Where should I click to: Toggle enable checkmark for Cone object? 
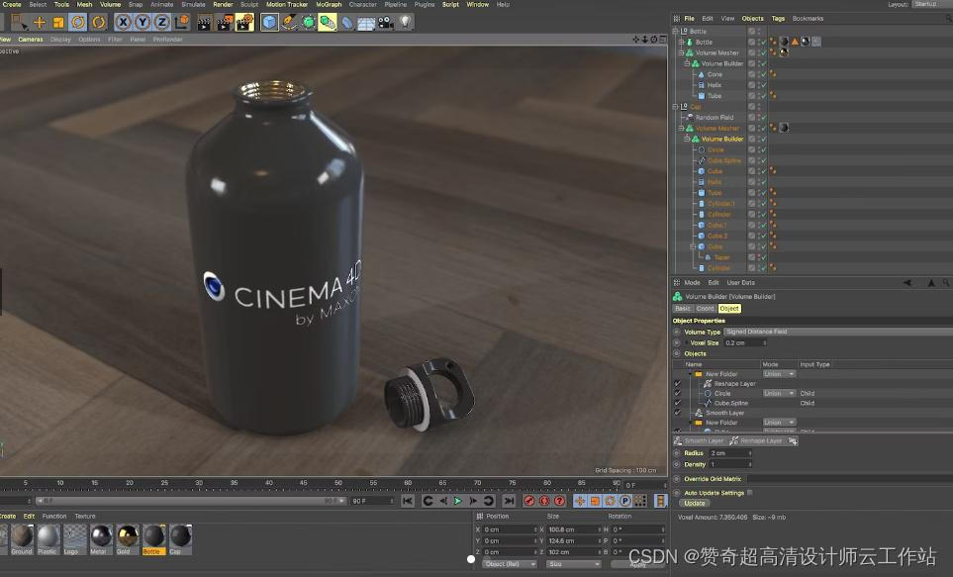tap(763, 74)
